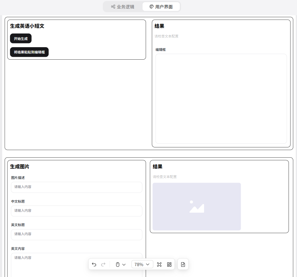Click 将结果粘贴到编辑框 button
Viewport: 297px width, 277px height.
(x=29, y=52)
